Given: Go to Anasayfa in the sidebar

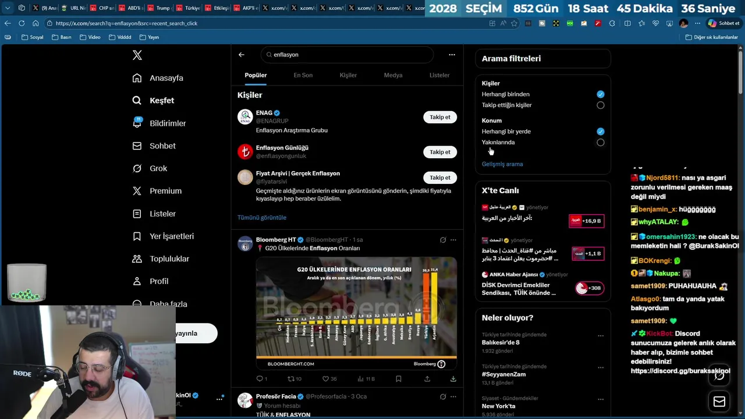Looking at the screenshot, I should 158,78.
